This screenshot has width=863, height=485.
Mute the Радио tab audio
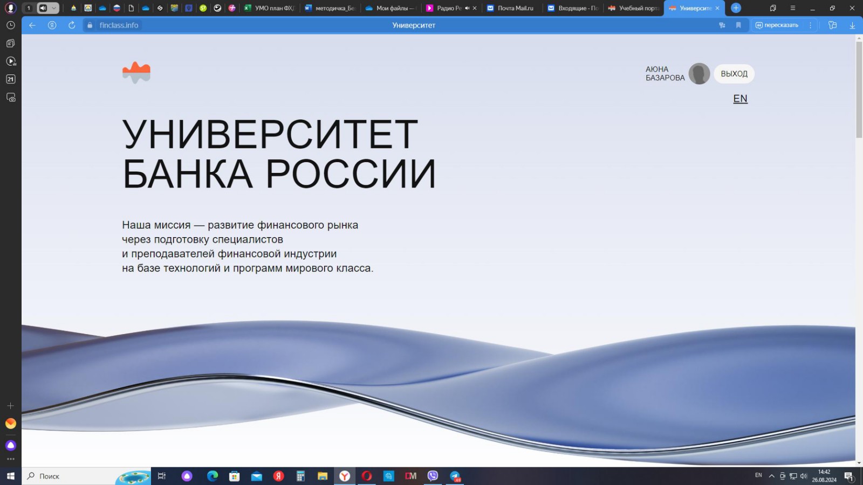[x=467, y=8]
